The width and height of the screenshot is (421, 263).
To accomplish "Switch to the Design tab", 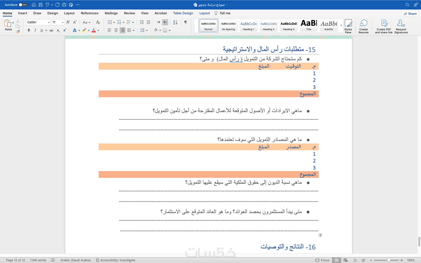I will pyautogui.click(x=53, y=13).
